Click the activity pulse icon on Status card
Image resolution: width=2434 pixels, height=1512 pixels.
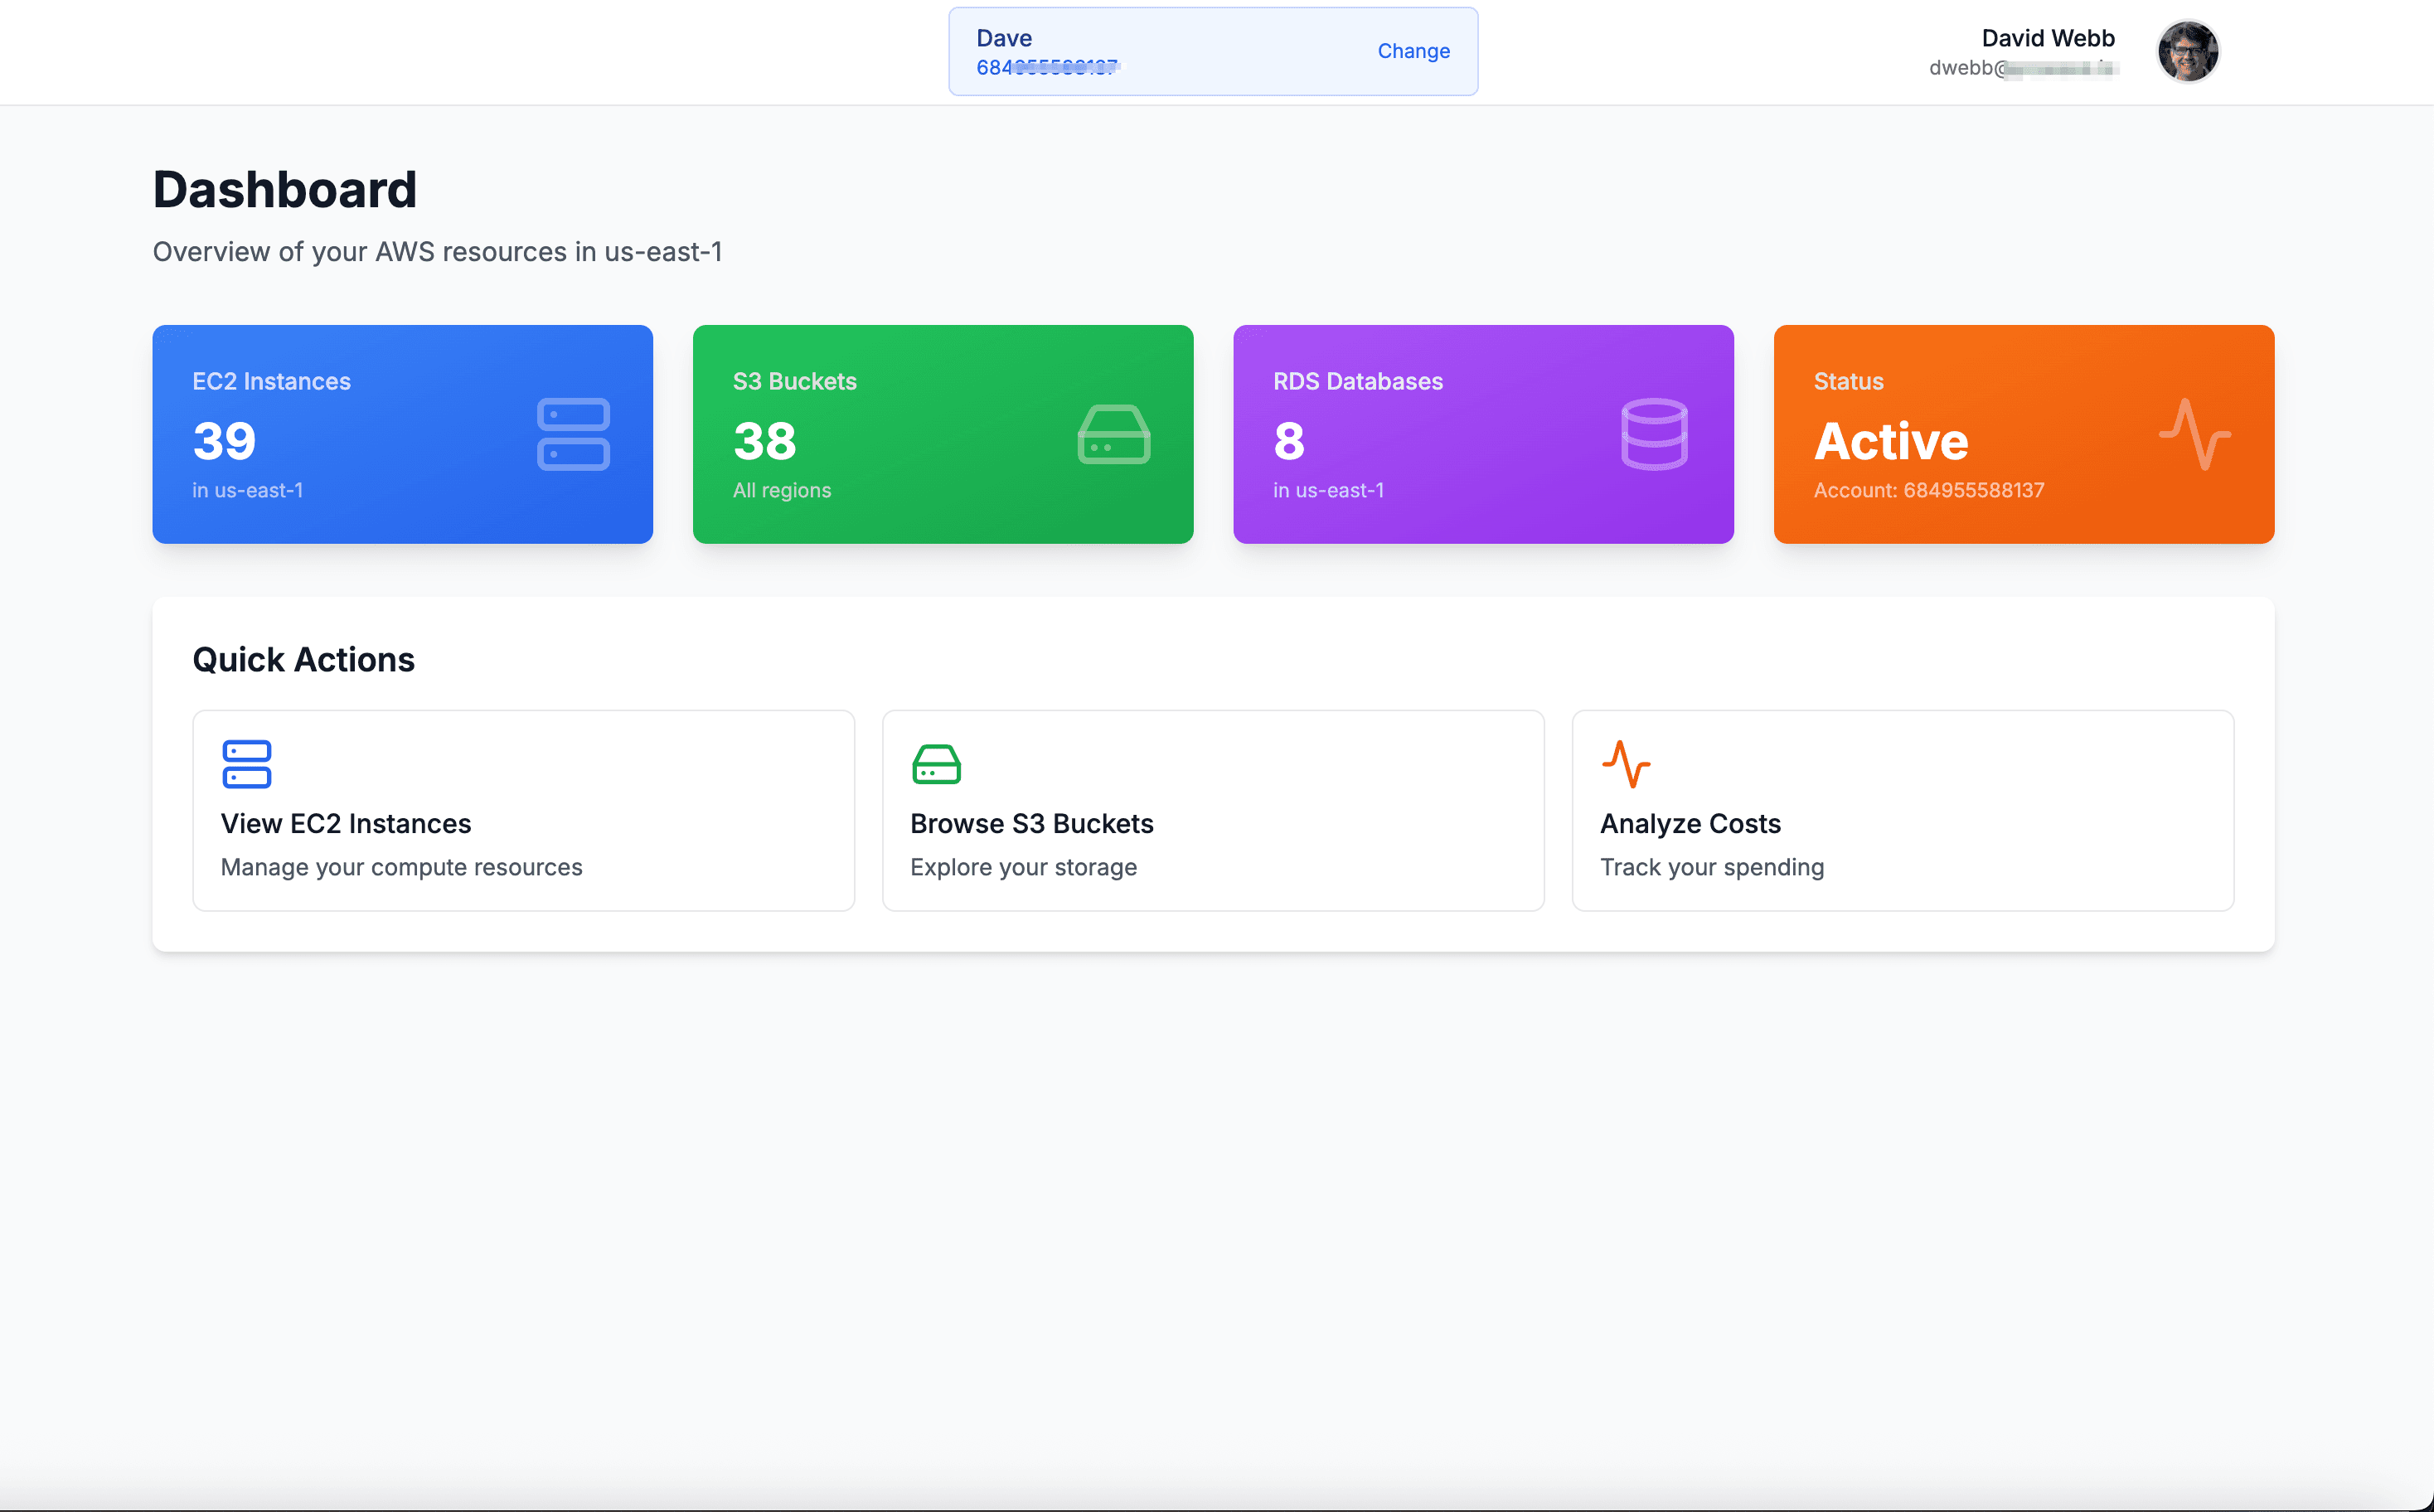click(2196, 435)
